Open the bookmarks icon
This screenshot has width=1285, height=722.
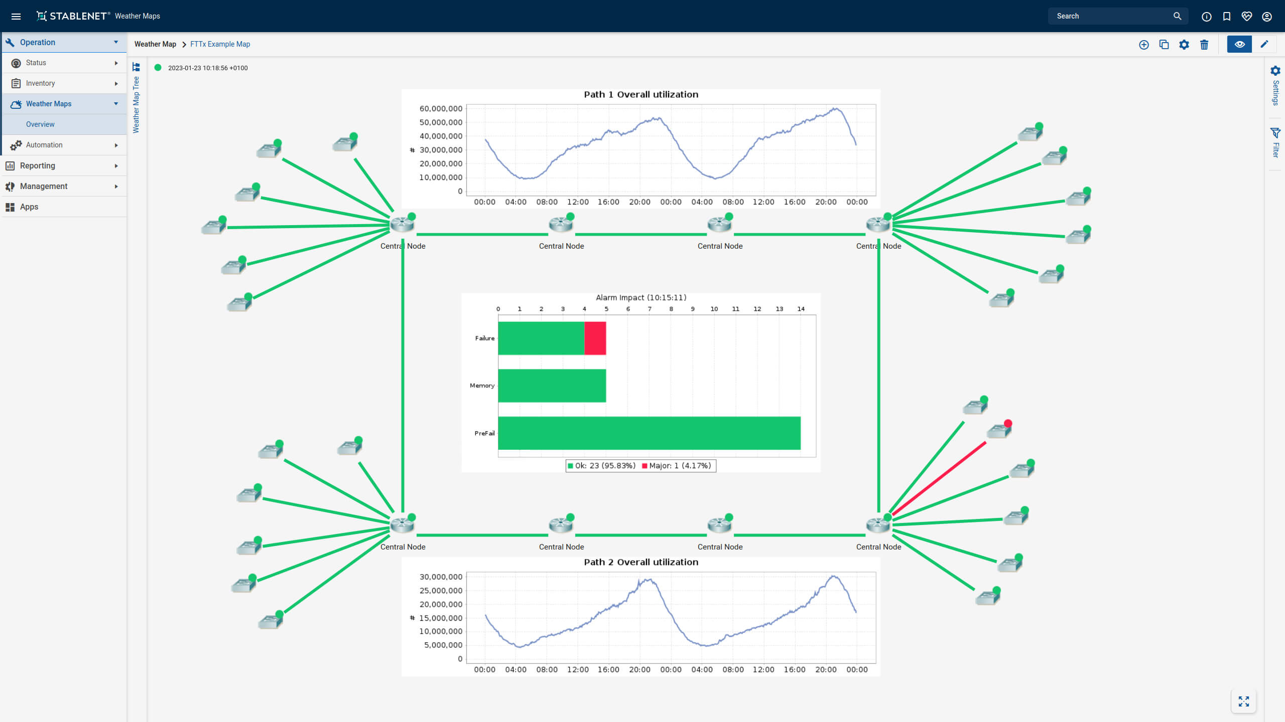(1227, 17)
